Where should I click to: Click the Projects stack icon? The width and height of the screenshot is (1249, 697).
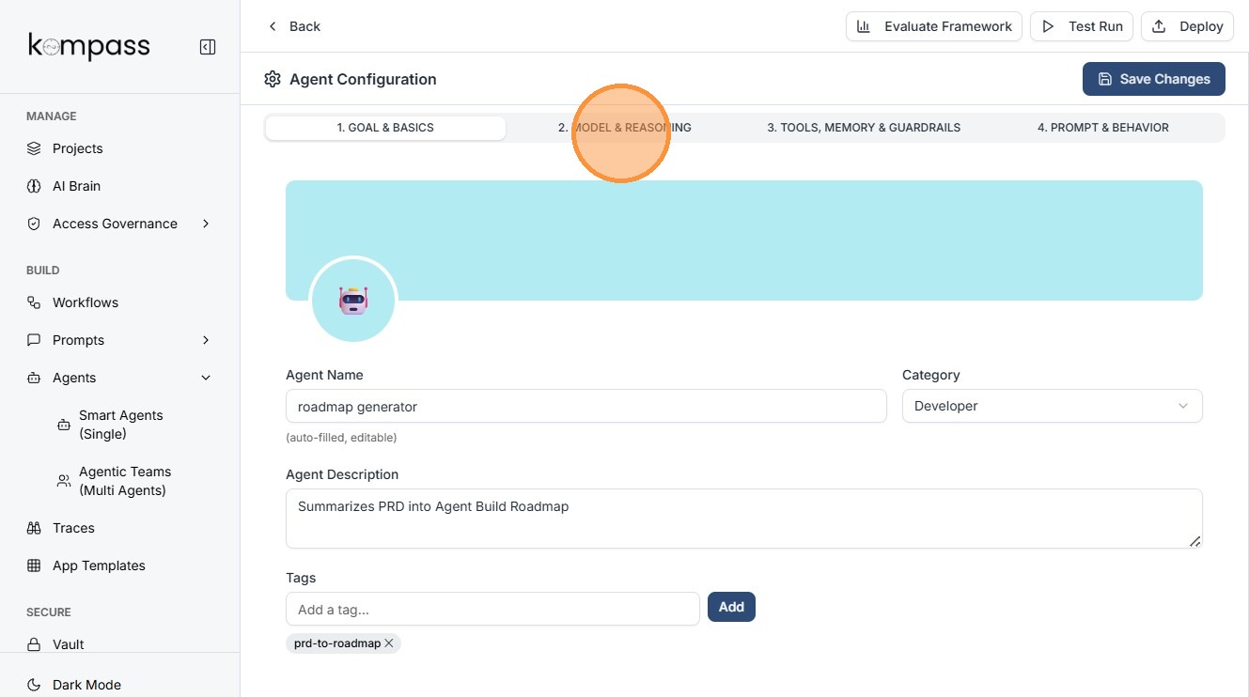(x=34, y=148)
